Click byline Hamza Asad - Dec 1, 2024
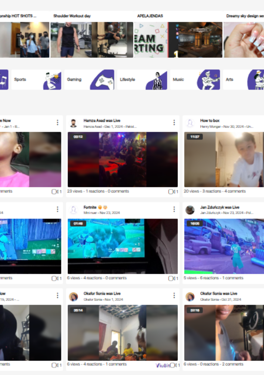The width and height of the screenshot is (264, 375). point(110,126)
